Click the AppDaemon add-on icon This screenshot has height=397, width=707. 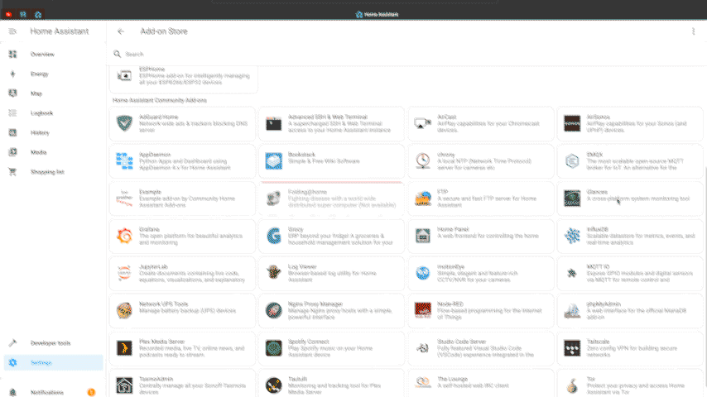pos(124,161)
